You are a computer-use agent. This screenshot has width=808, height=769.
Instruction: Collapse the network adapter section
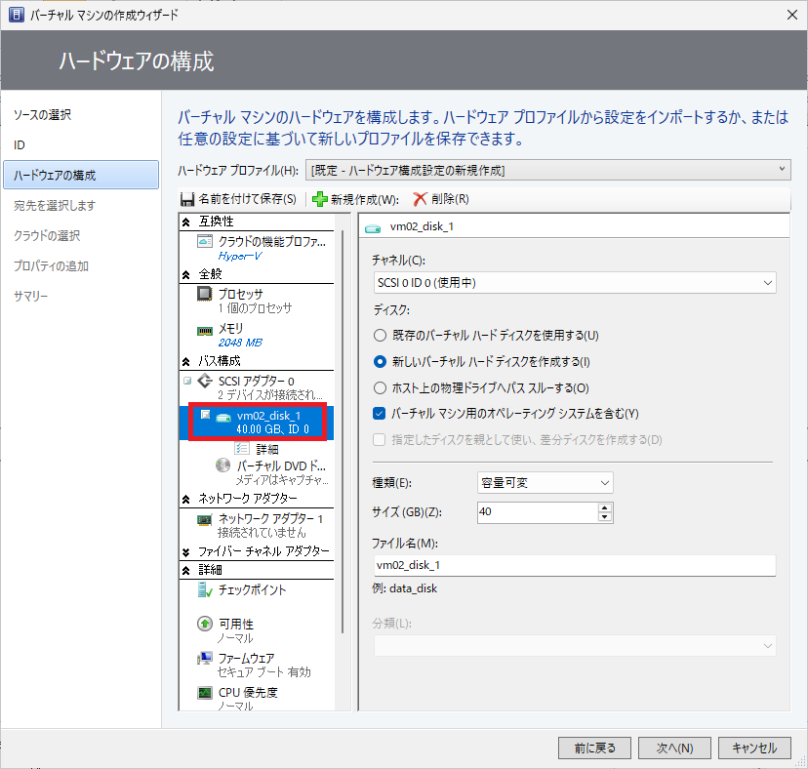(186, 499)
